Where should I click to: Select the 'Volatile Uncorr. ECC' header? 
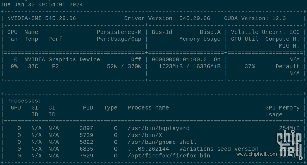[265, 32]
